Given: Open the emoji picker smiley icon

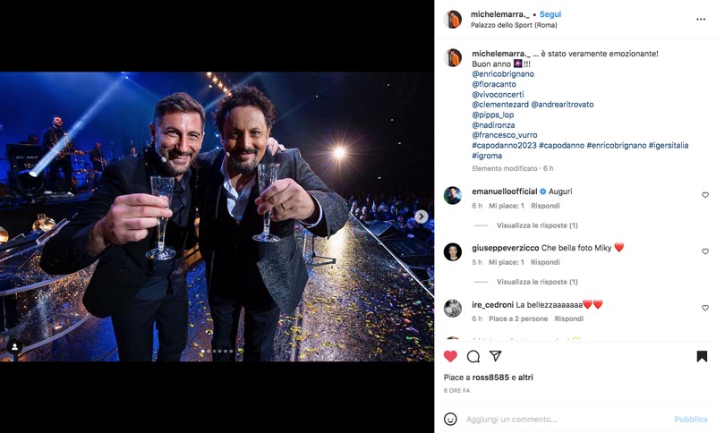Looking at the screenshot, I should 450,419.
